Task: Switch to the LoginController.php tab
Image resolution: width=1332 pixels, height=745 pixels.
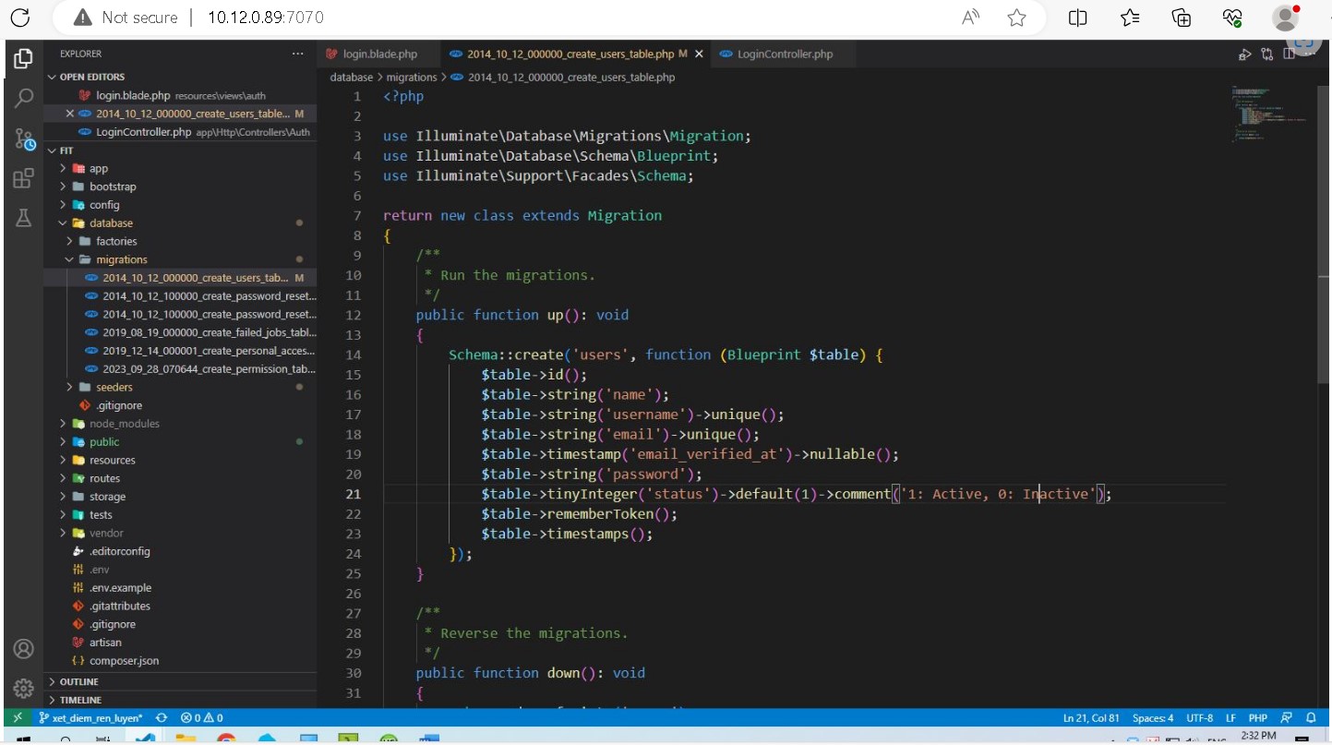Action: click(784, 54)
